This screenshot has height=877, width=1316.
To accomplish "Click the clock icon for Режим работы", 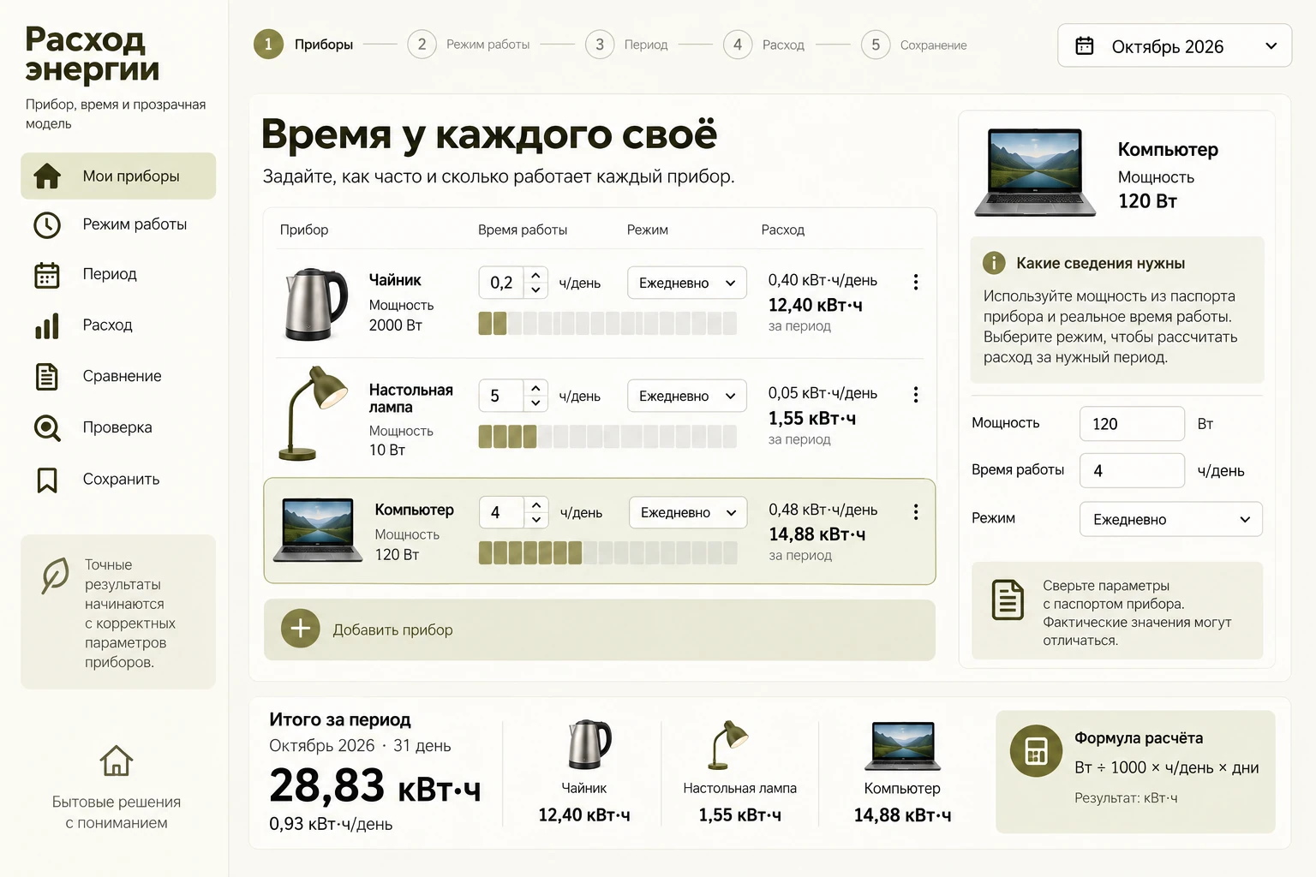I will click(x=47, y=224).
